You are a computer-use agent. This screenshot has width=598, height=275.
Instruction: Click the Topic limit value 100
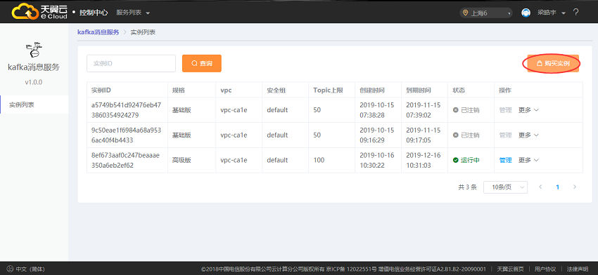[319, 160]
